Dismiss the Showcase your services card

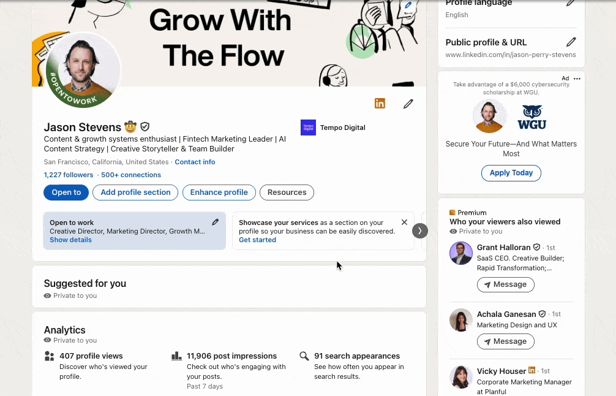click(x=404, y=223)
